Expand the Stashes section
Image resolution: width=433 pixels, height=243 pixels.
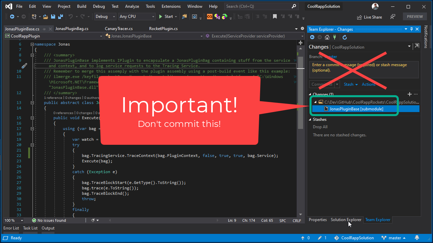(x=310, y=119)
